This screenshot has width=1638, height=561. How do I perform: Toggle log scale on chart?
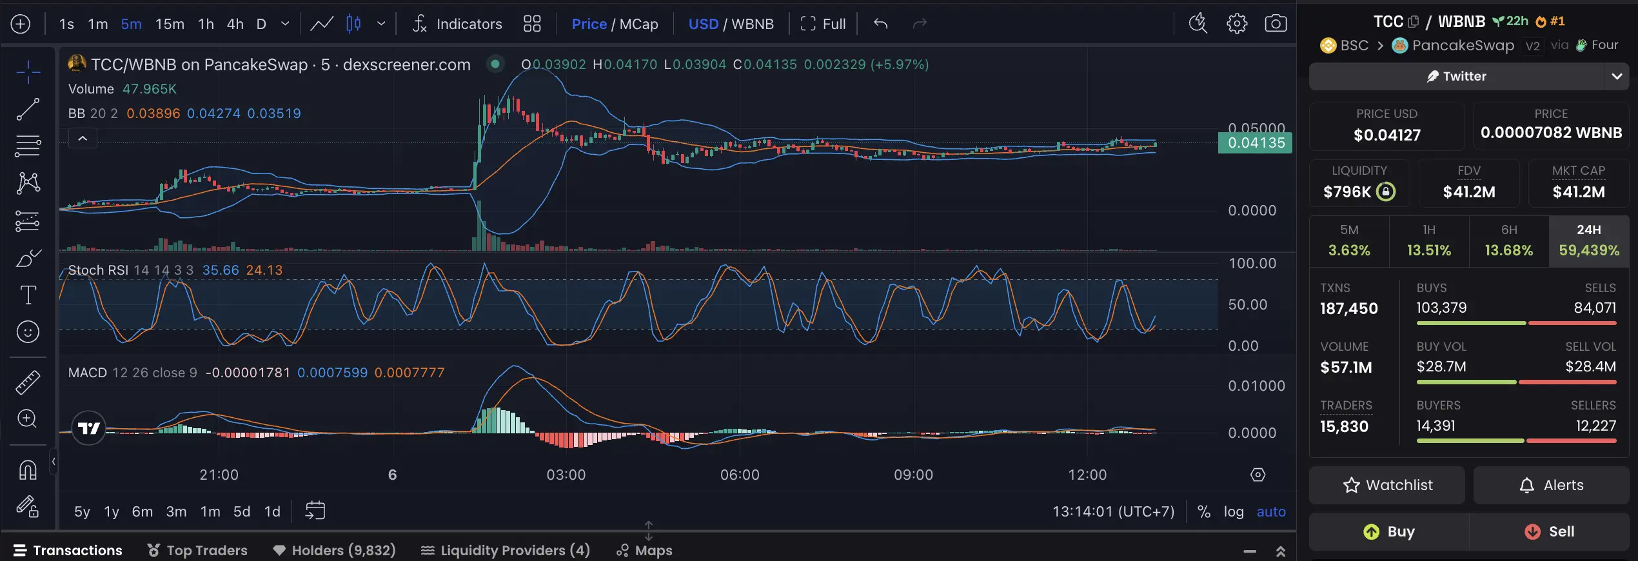coord(1234,511)
